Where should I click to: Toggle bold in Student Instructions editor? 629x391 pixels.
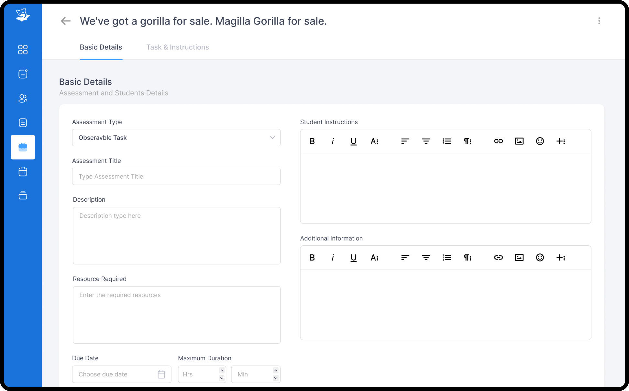312,141
